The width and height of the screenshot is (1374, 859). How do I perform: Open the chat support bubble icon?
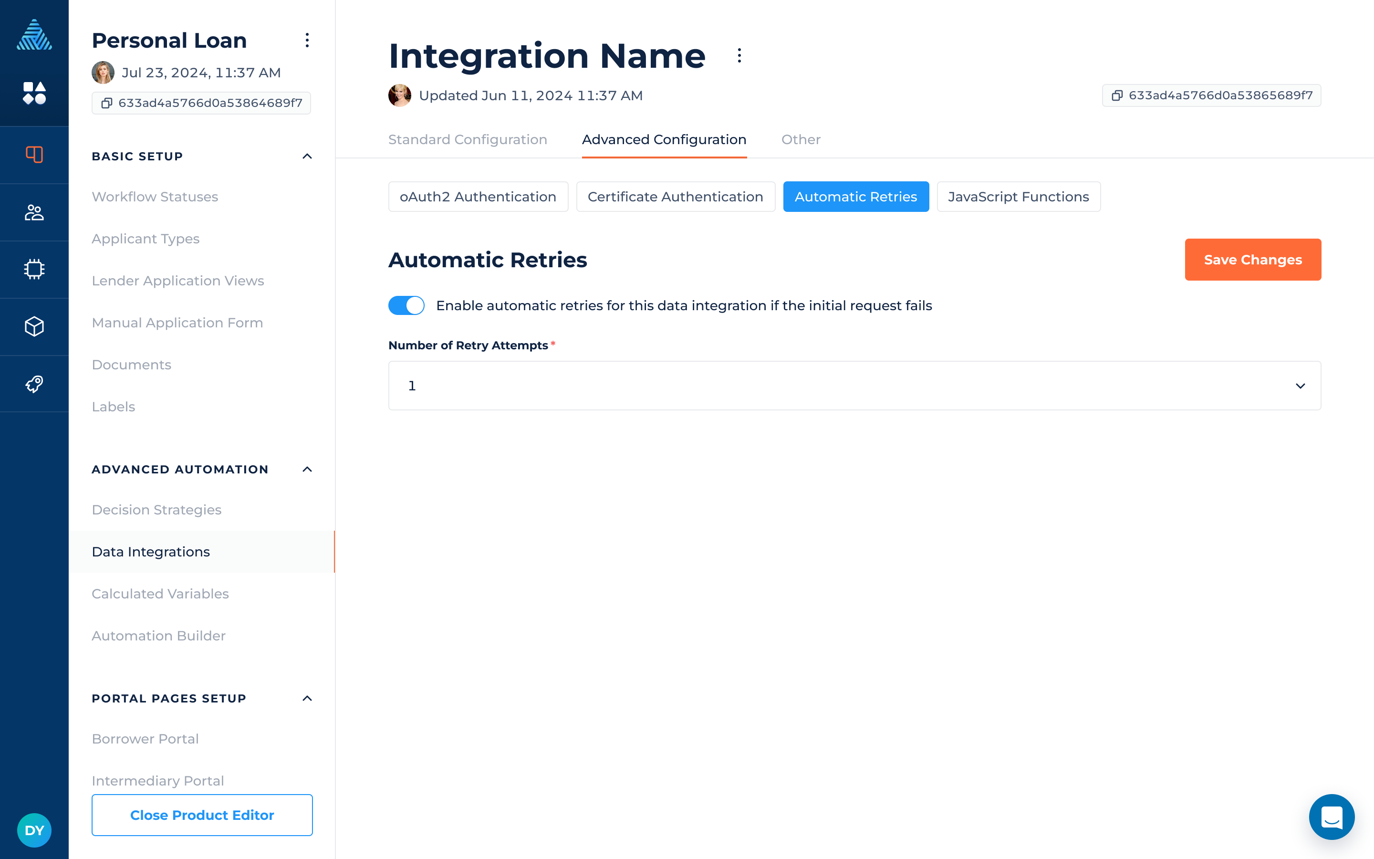(1331, 817)
